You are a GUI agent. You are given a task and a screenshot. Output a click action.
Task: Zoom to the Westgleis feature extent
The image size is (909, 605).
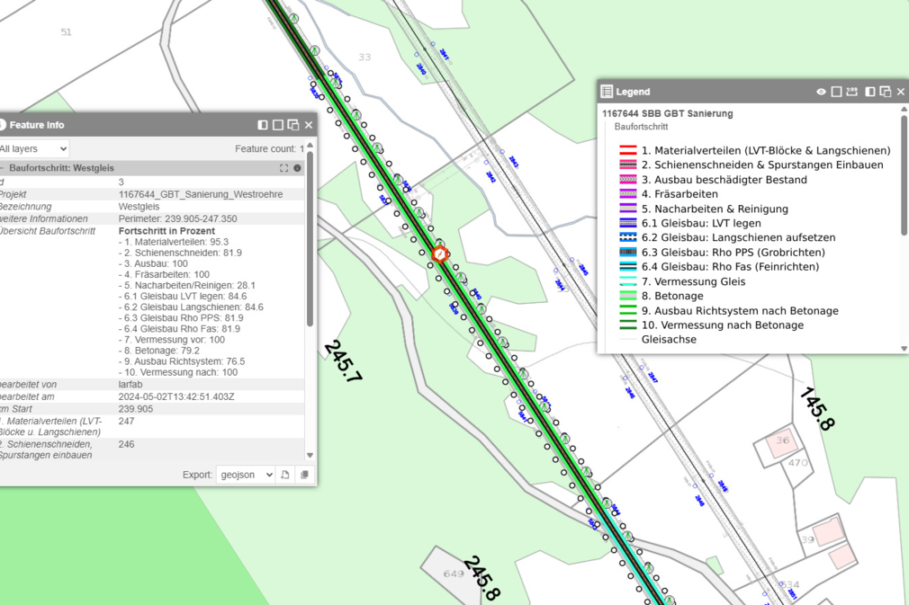click(284, 168)
